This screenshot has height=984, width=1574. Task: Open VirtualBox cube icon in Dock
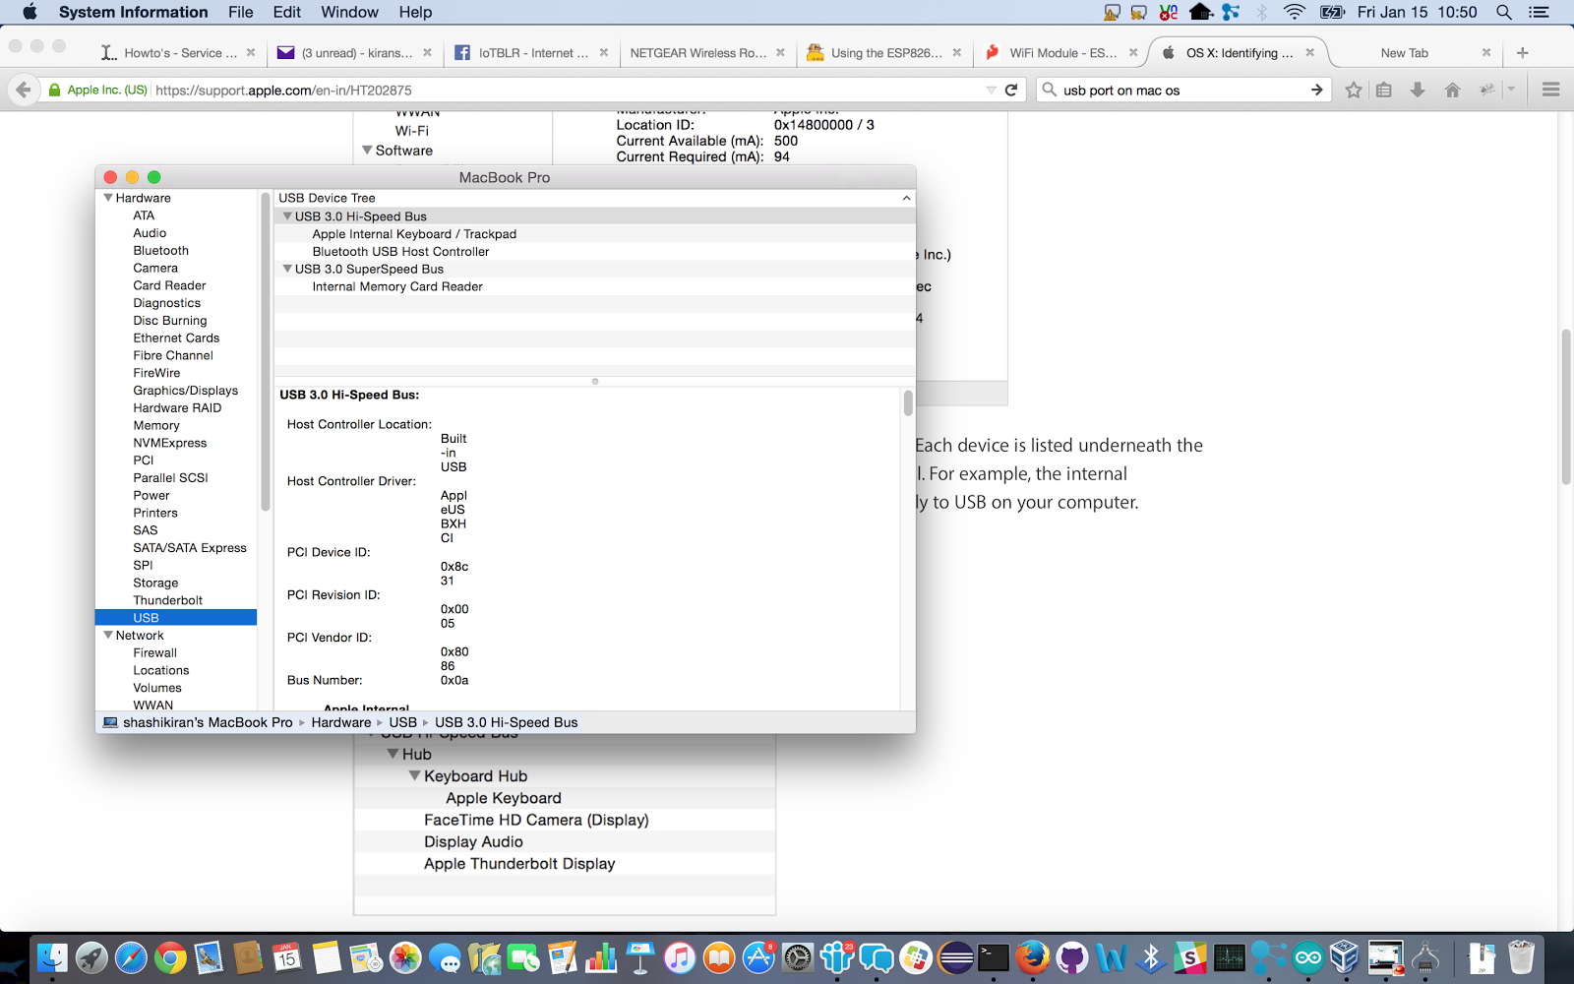(1345, 957)
